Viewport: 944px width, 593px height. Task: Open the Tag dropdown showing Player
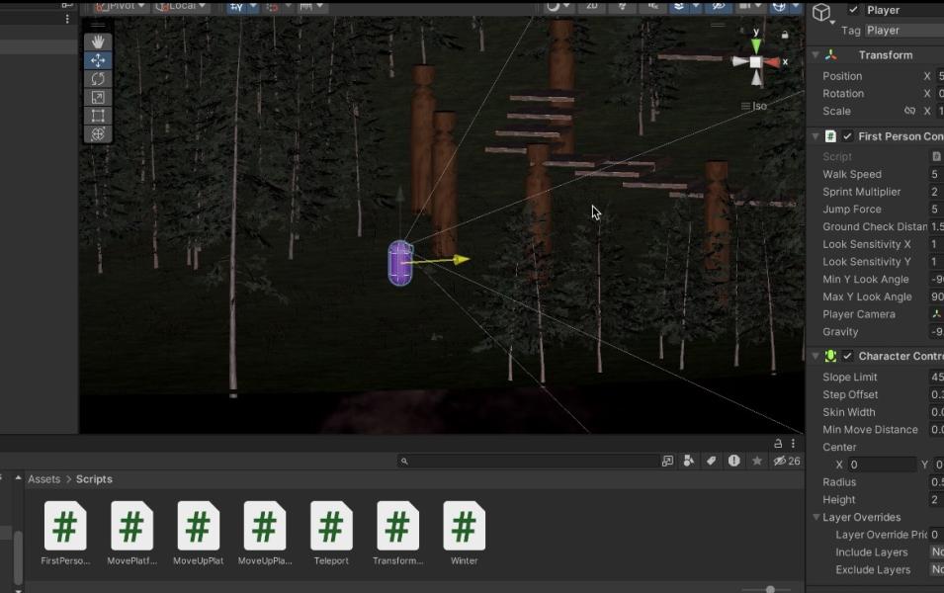pyautogui.click(x=904, y=30)
